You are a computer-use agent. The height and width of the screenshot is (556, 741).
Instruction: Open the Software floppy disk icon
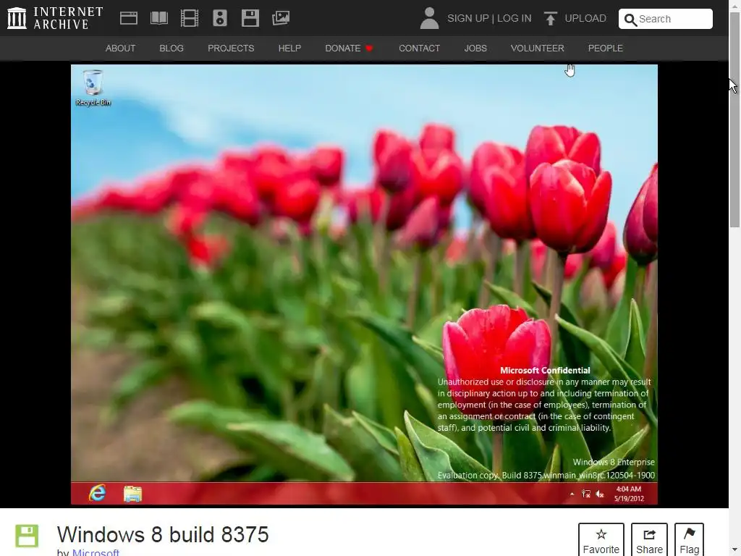tap(250, 18)
